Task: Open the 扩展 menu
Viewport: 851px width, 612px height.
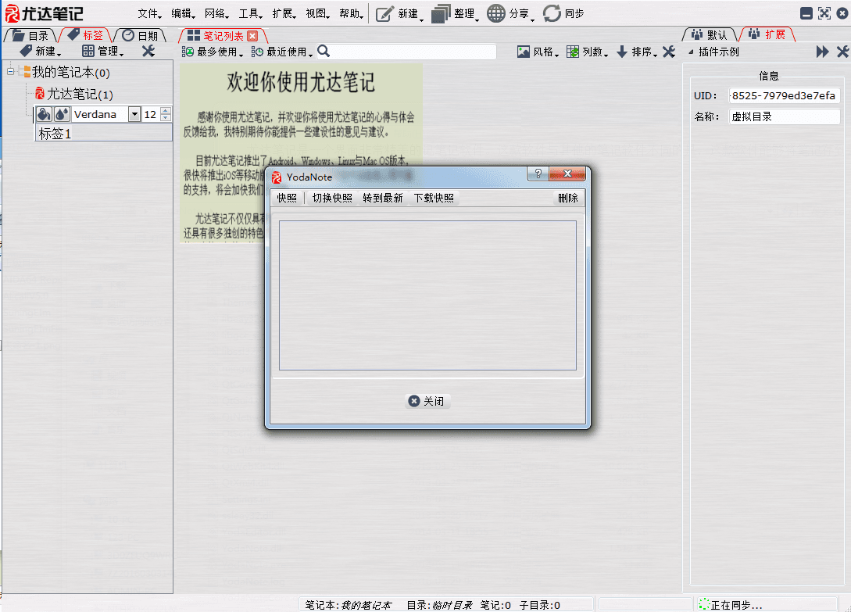Action: 284,13
